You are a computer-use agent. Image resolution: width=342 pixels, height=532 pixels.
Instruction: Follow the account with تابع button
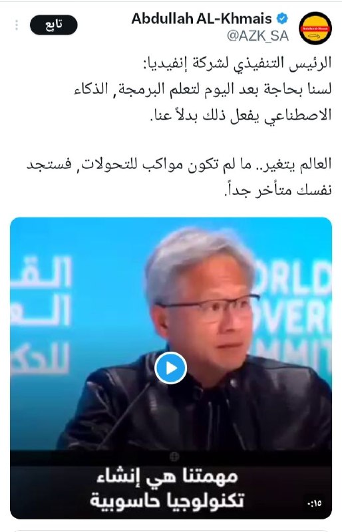coord(54,25)
